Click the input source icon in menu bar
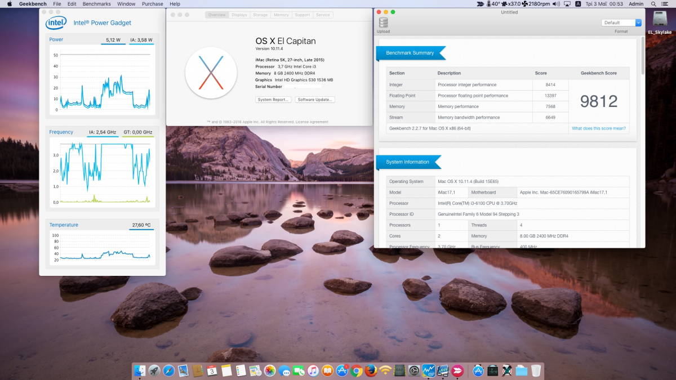This screenshot has height=380, width=676. pyautogui.click(x=579, y=4)
